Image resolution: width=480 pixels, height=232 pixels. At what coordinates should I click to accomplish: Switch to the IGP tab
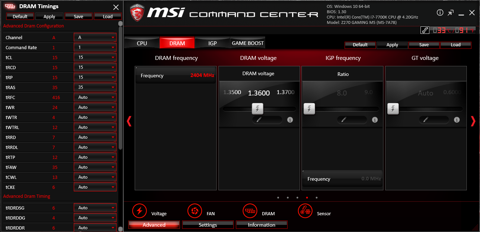(212, 43)
